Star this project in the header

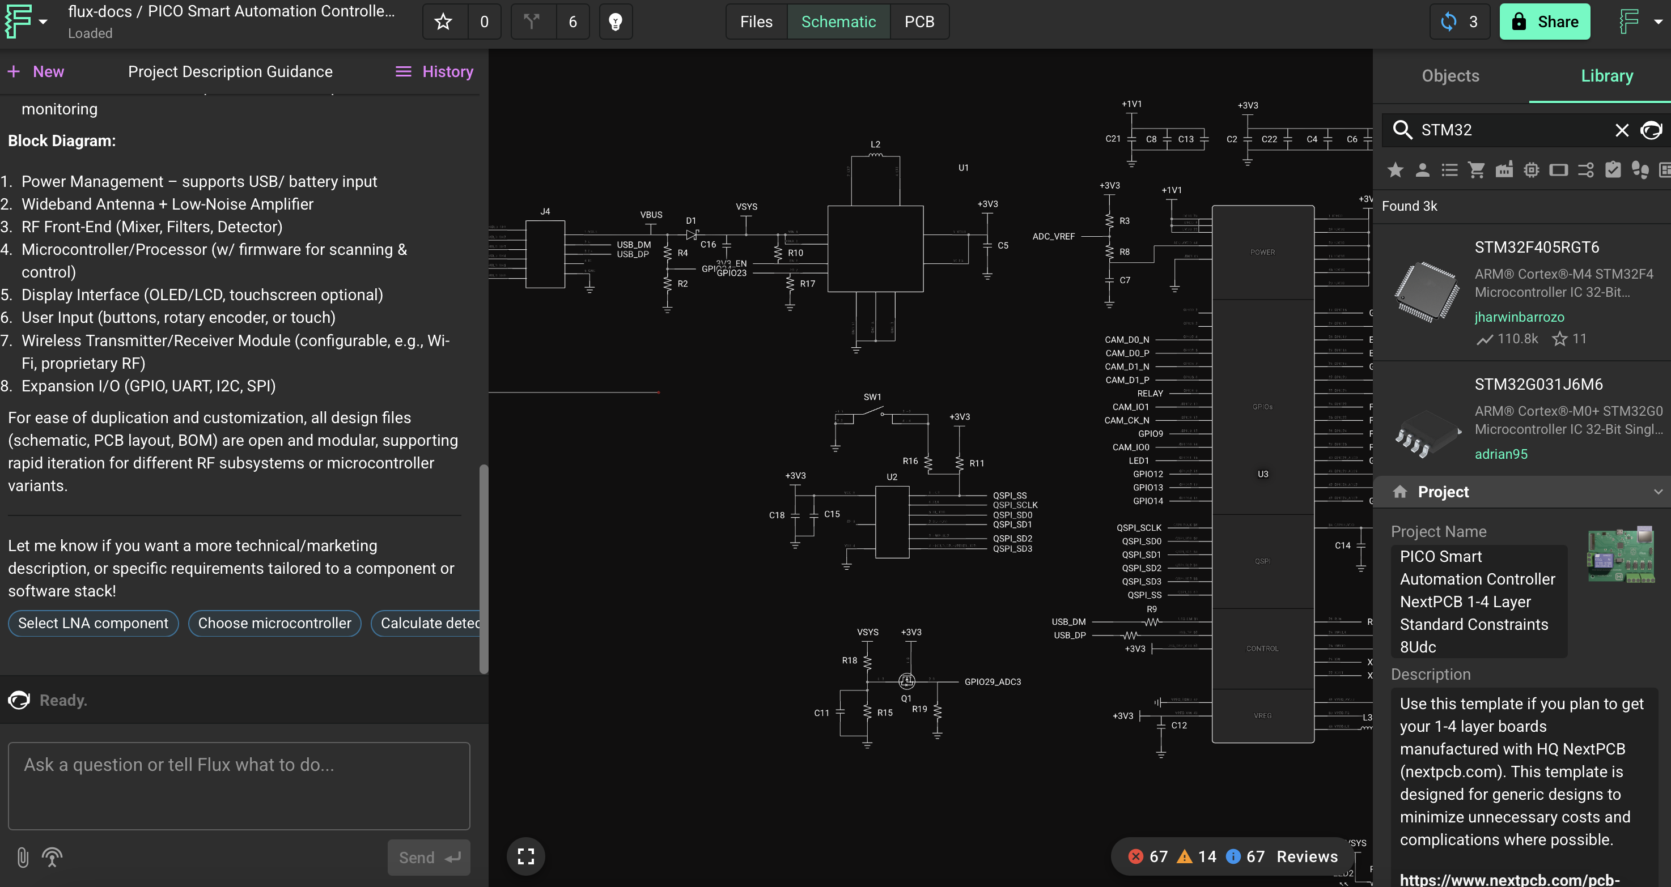(443, 22)
